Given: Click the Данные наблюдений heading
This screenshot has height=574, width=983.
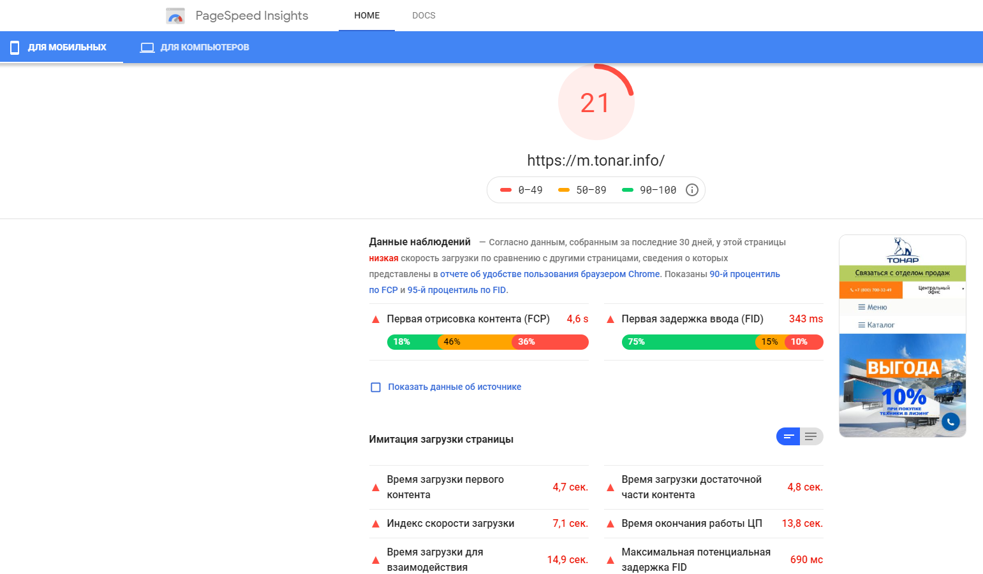Looking at the screenshot, I should [420, 242].
